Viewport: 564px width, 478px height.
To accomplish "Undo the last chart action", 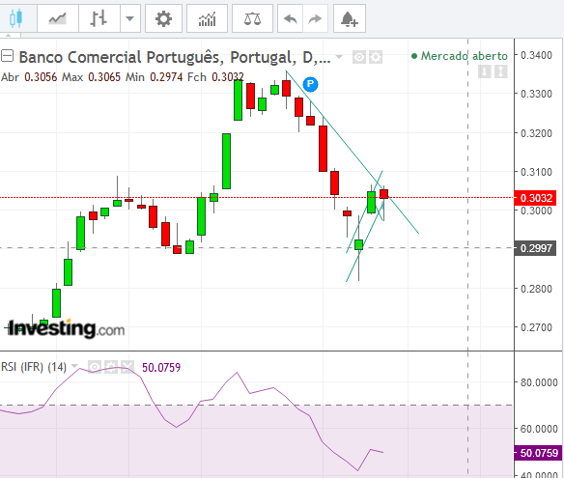I will pyautogui.click(x=291, y=18).
